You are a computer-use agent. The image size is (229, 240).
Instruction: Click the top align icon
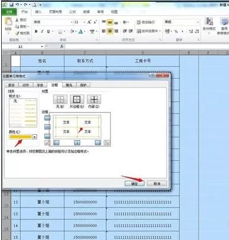click(x=104, y=22)
